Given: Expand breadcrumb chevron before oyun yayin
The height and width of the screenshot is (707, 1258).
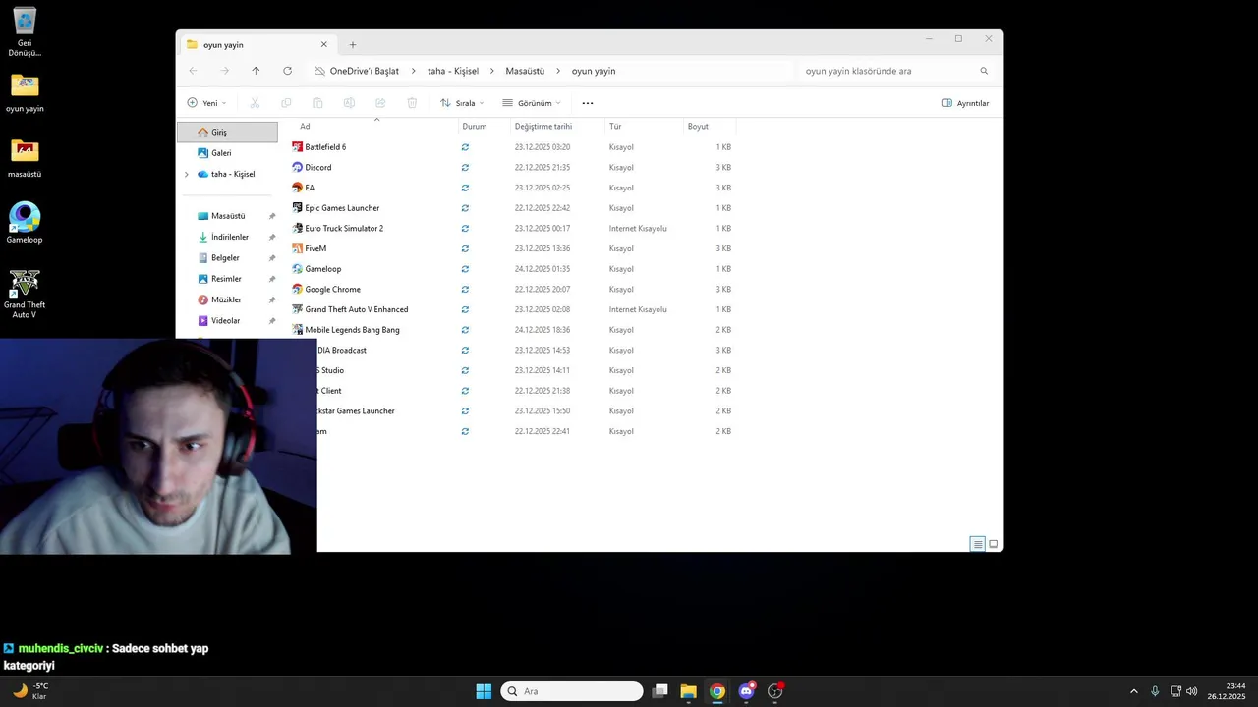Looking at the screenshot, I should click(558, 71).
